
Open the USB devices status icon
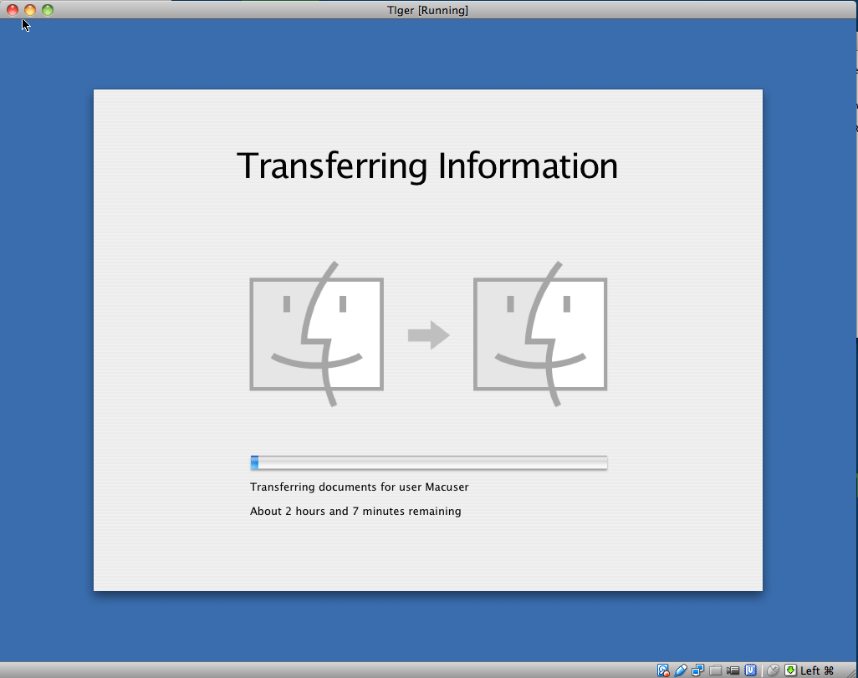[x=681, y=670]
